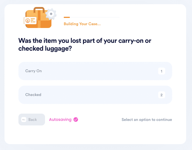The width and height of the screenshot is (192, 150).
Task: Click the number 2 shortcut badge
Action: (x=162, y=95)
